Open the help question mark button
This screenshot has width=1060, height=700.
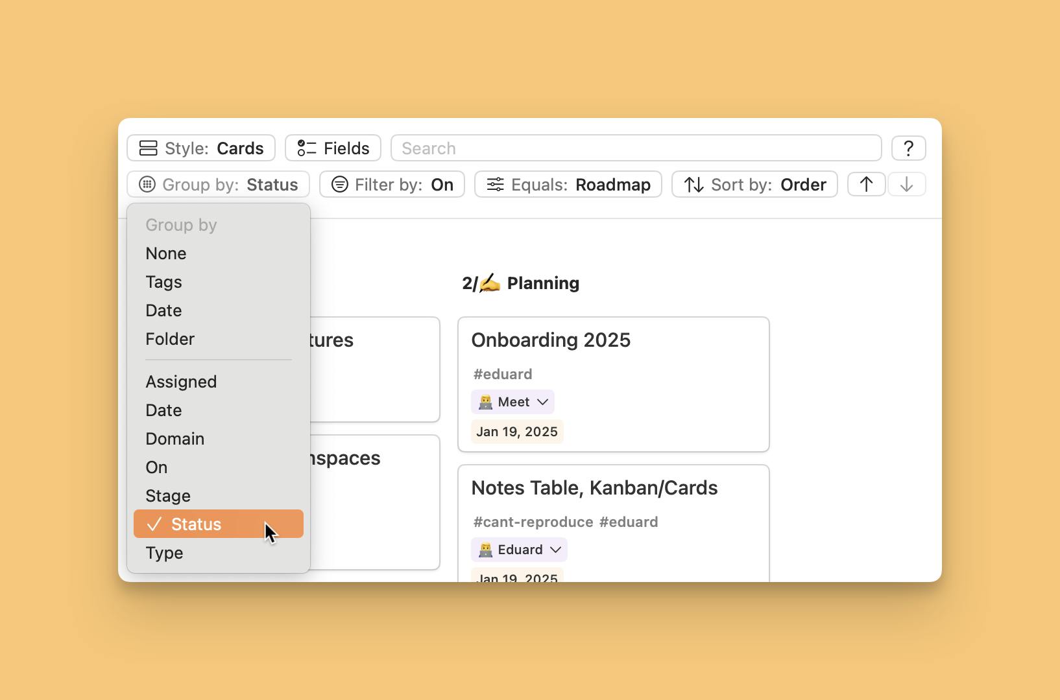tap(908, 148)
